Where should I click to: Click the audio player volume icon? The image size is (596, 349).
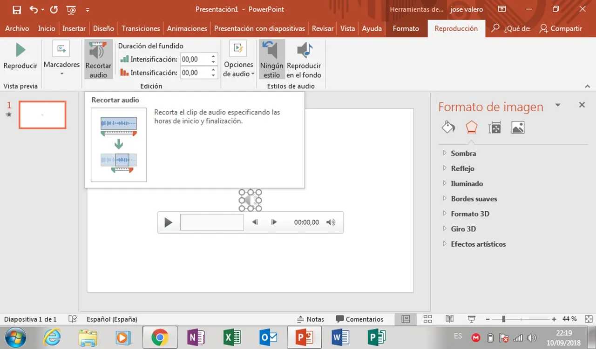331,222
